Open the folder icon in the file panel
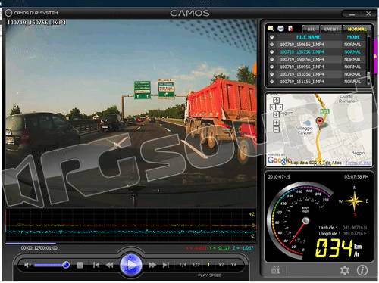The height and width of the screenshot is (283, 379). [271, 28]
